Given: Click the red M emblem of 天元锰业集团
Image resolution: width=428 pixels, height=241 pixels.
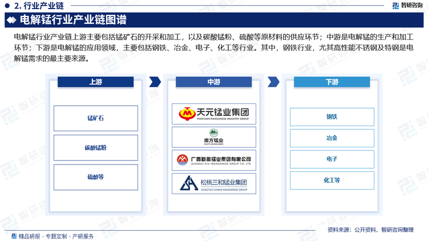Looking at the screenshot, I should click(x=187, y=114).
